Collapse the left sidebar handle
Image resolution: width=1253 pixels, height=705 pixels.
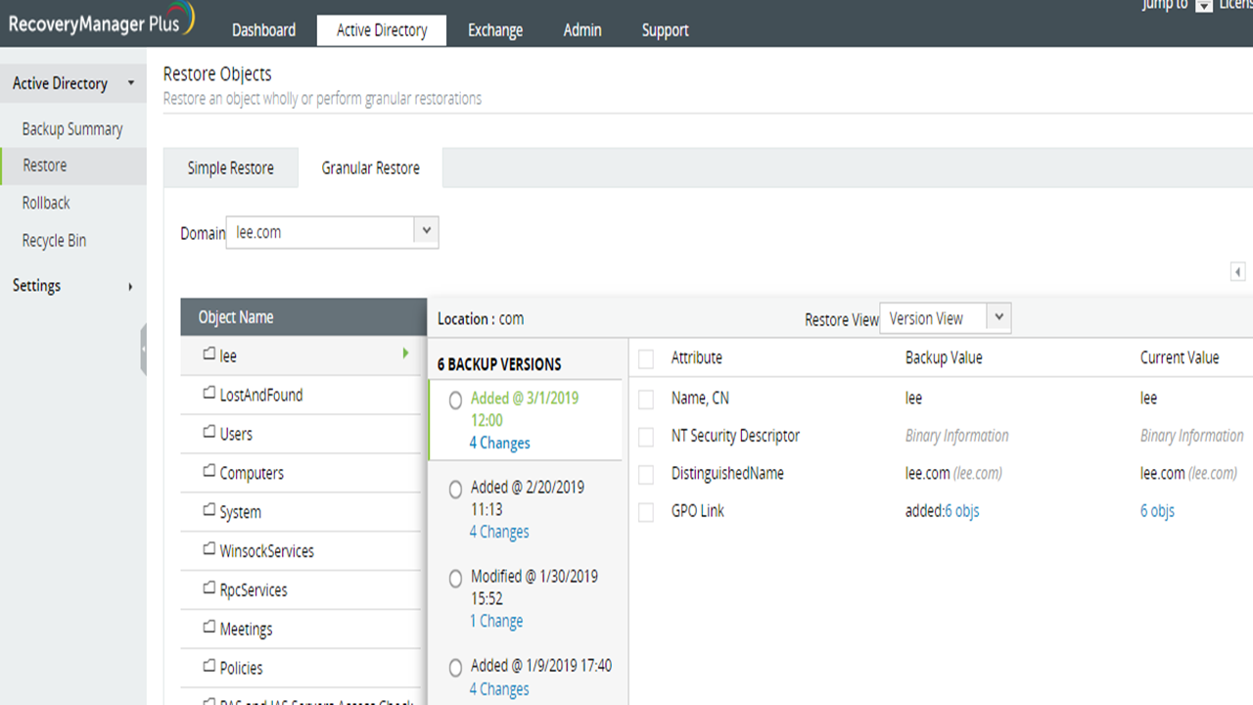point(143,349)
